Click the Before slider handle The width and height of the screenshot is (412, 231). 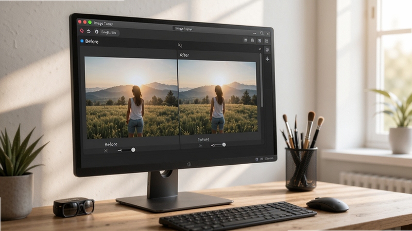click(133, 150)
